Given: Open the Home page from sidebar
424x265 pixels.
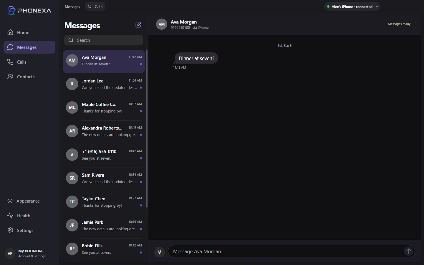Looking at the screenshot, I should coord(29,32).
